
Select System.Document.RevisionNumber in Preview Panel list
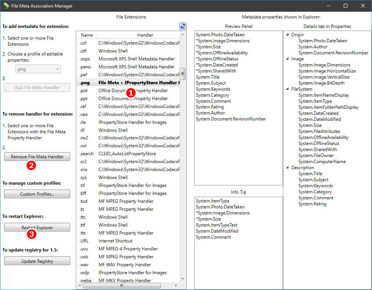click(231, 119)
